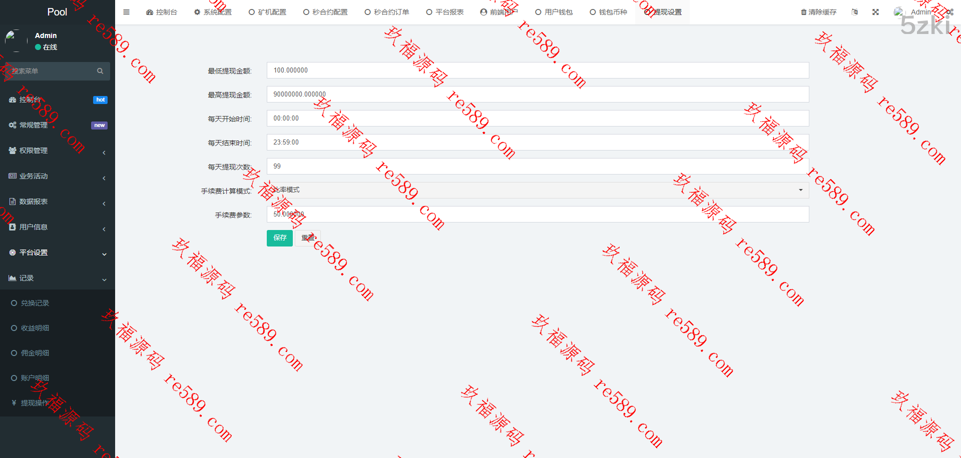Open the dashboard icon 控制台 in sidebar
961x458 pixels.
coord(13,100)
